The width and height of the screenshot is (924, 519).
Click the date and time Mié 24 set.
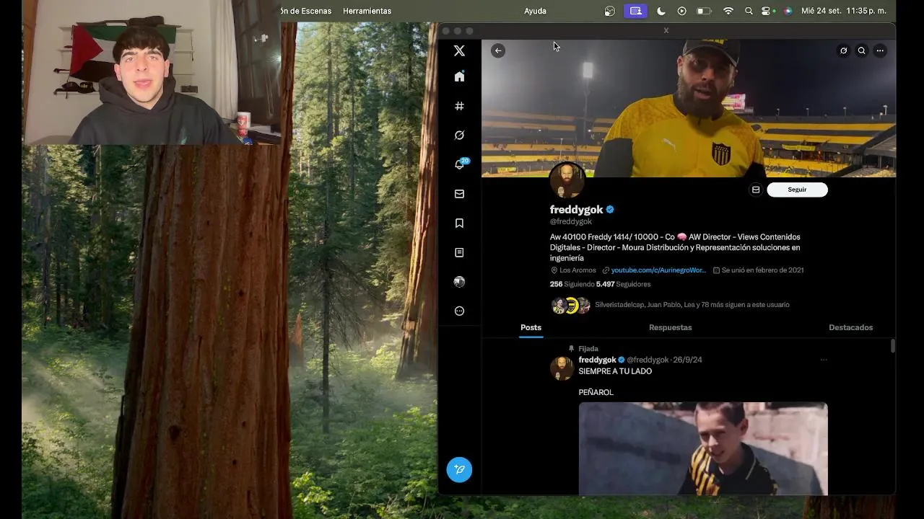(844, 11)
